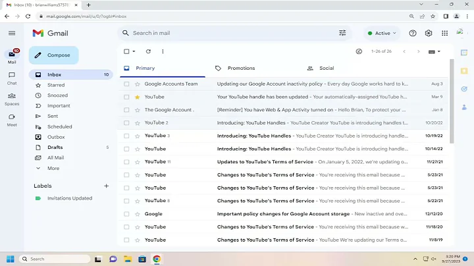474x266 pixels.
Task: Check the Updates to YouTube's Terms email checkbox
Action: (x=126, y=162)
